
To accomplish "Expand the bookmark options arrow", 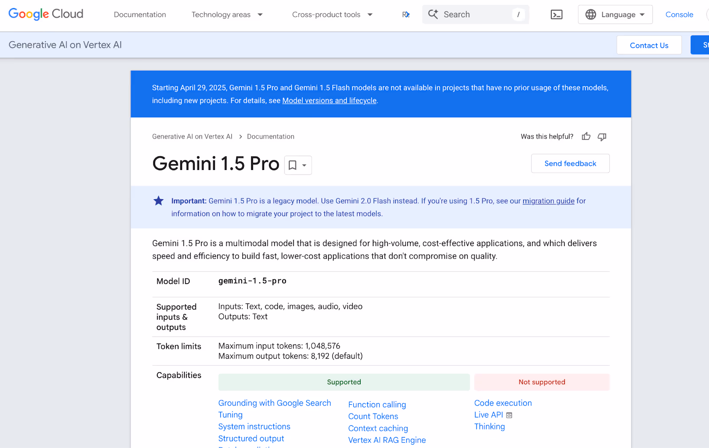I will 304,165.
